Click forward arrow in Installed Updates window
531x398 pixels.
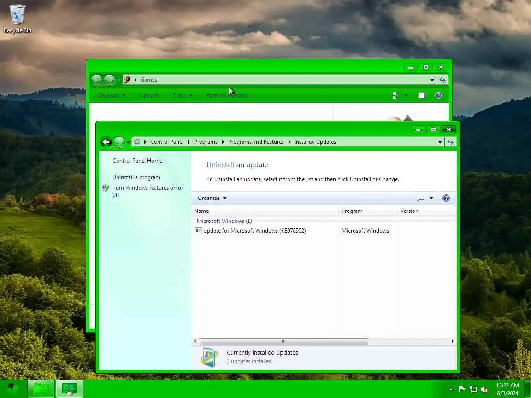click(119, 142)
